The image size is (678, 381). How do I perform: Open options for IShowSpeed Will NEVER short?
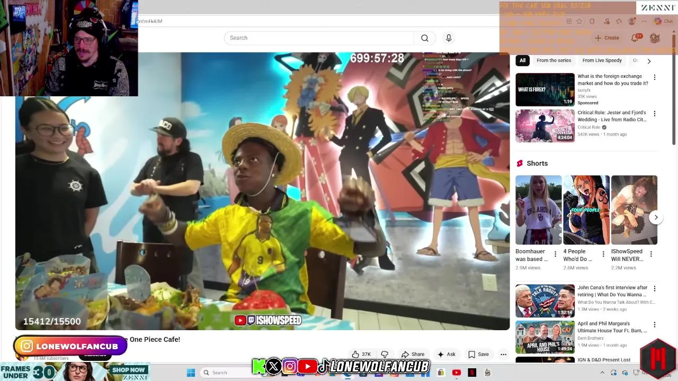click(x=651, y=255)
